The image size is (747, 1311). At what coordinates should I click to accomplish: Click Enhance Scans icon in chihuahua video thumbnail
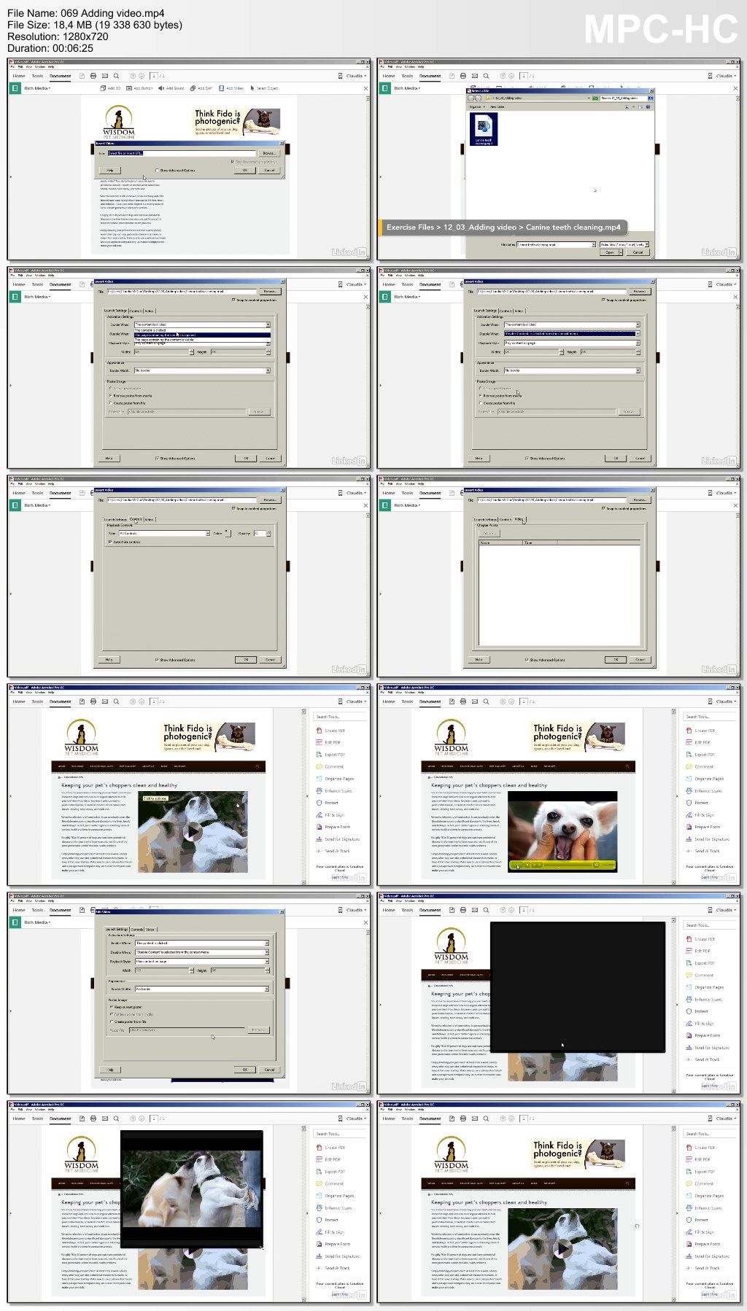689,790
